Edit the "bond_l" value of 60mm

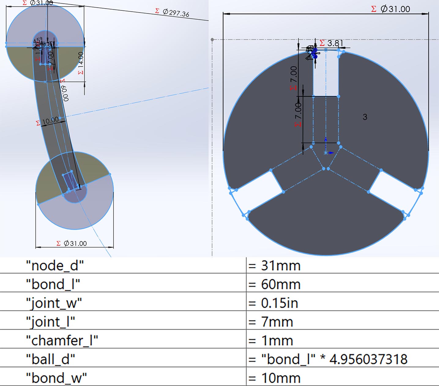coord(281,284)
